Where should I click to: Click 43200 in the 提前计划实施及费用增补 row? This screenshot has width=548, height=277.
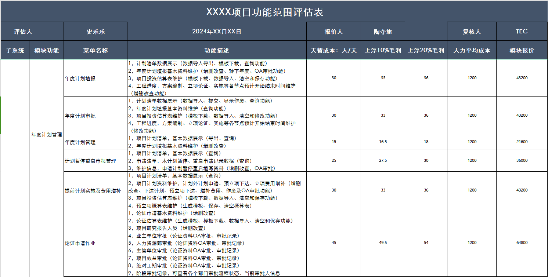coord(522,190)
